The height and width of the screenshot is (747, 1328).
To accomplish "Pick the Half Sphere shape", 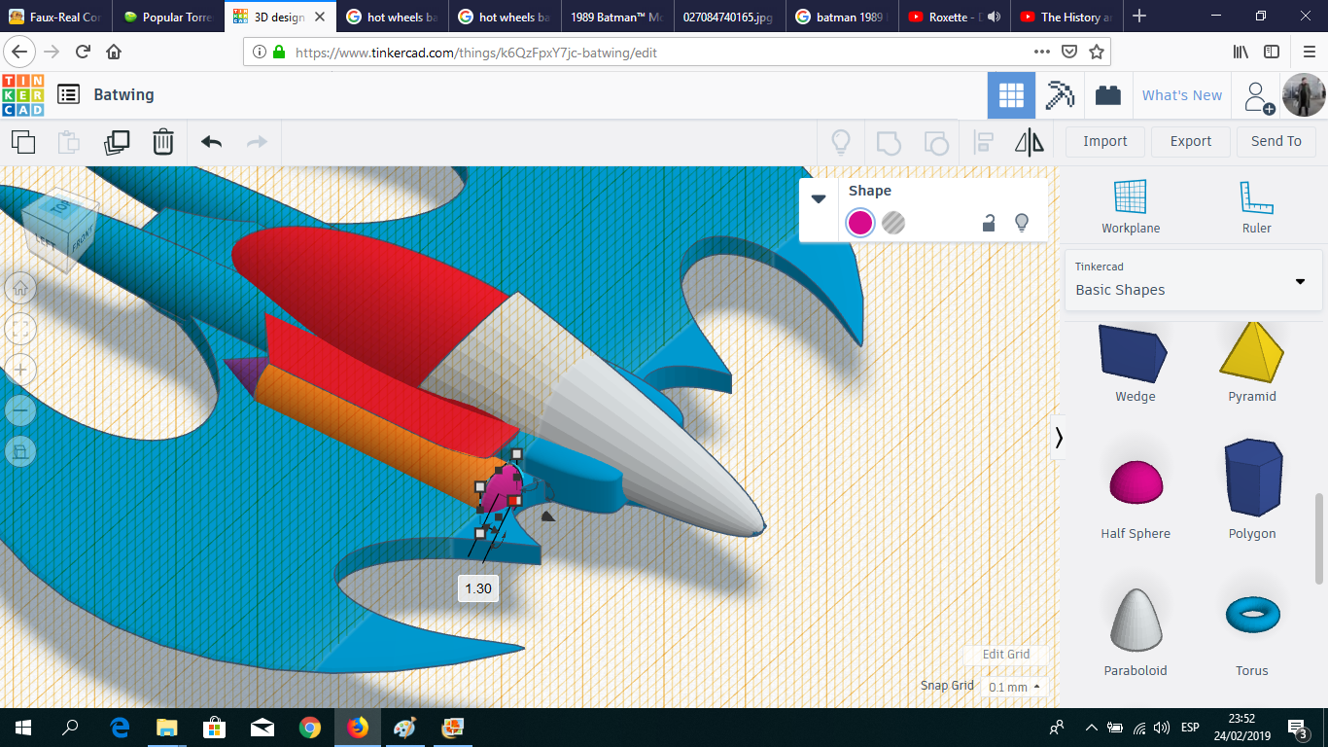I will point(1136,500).
